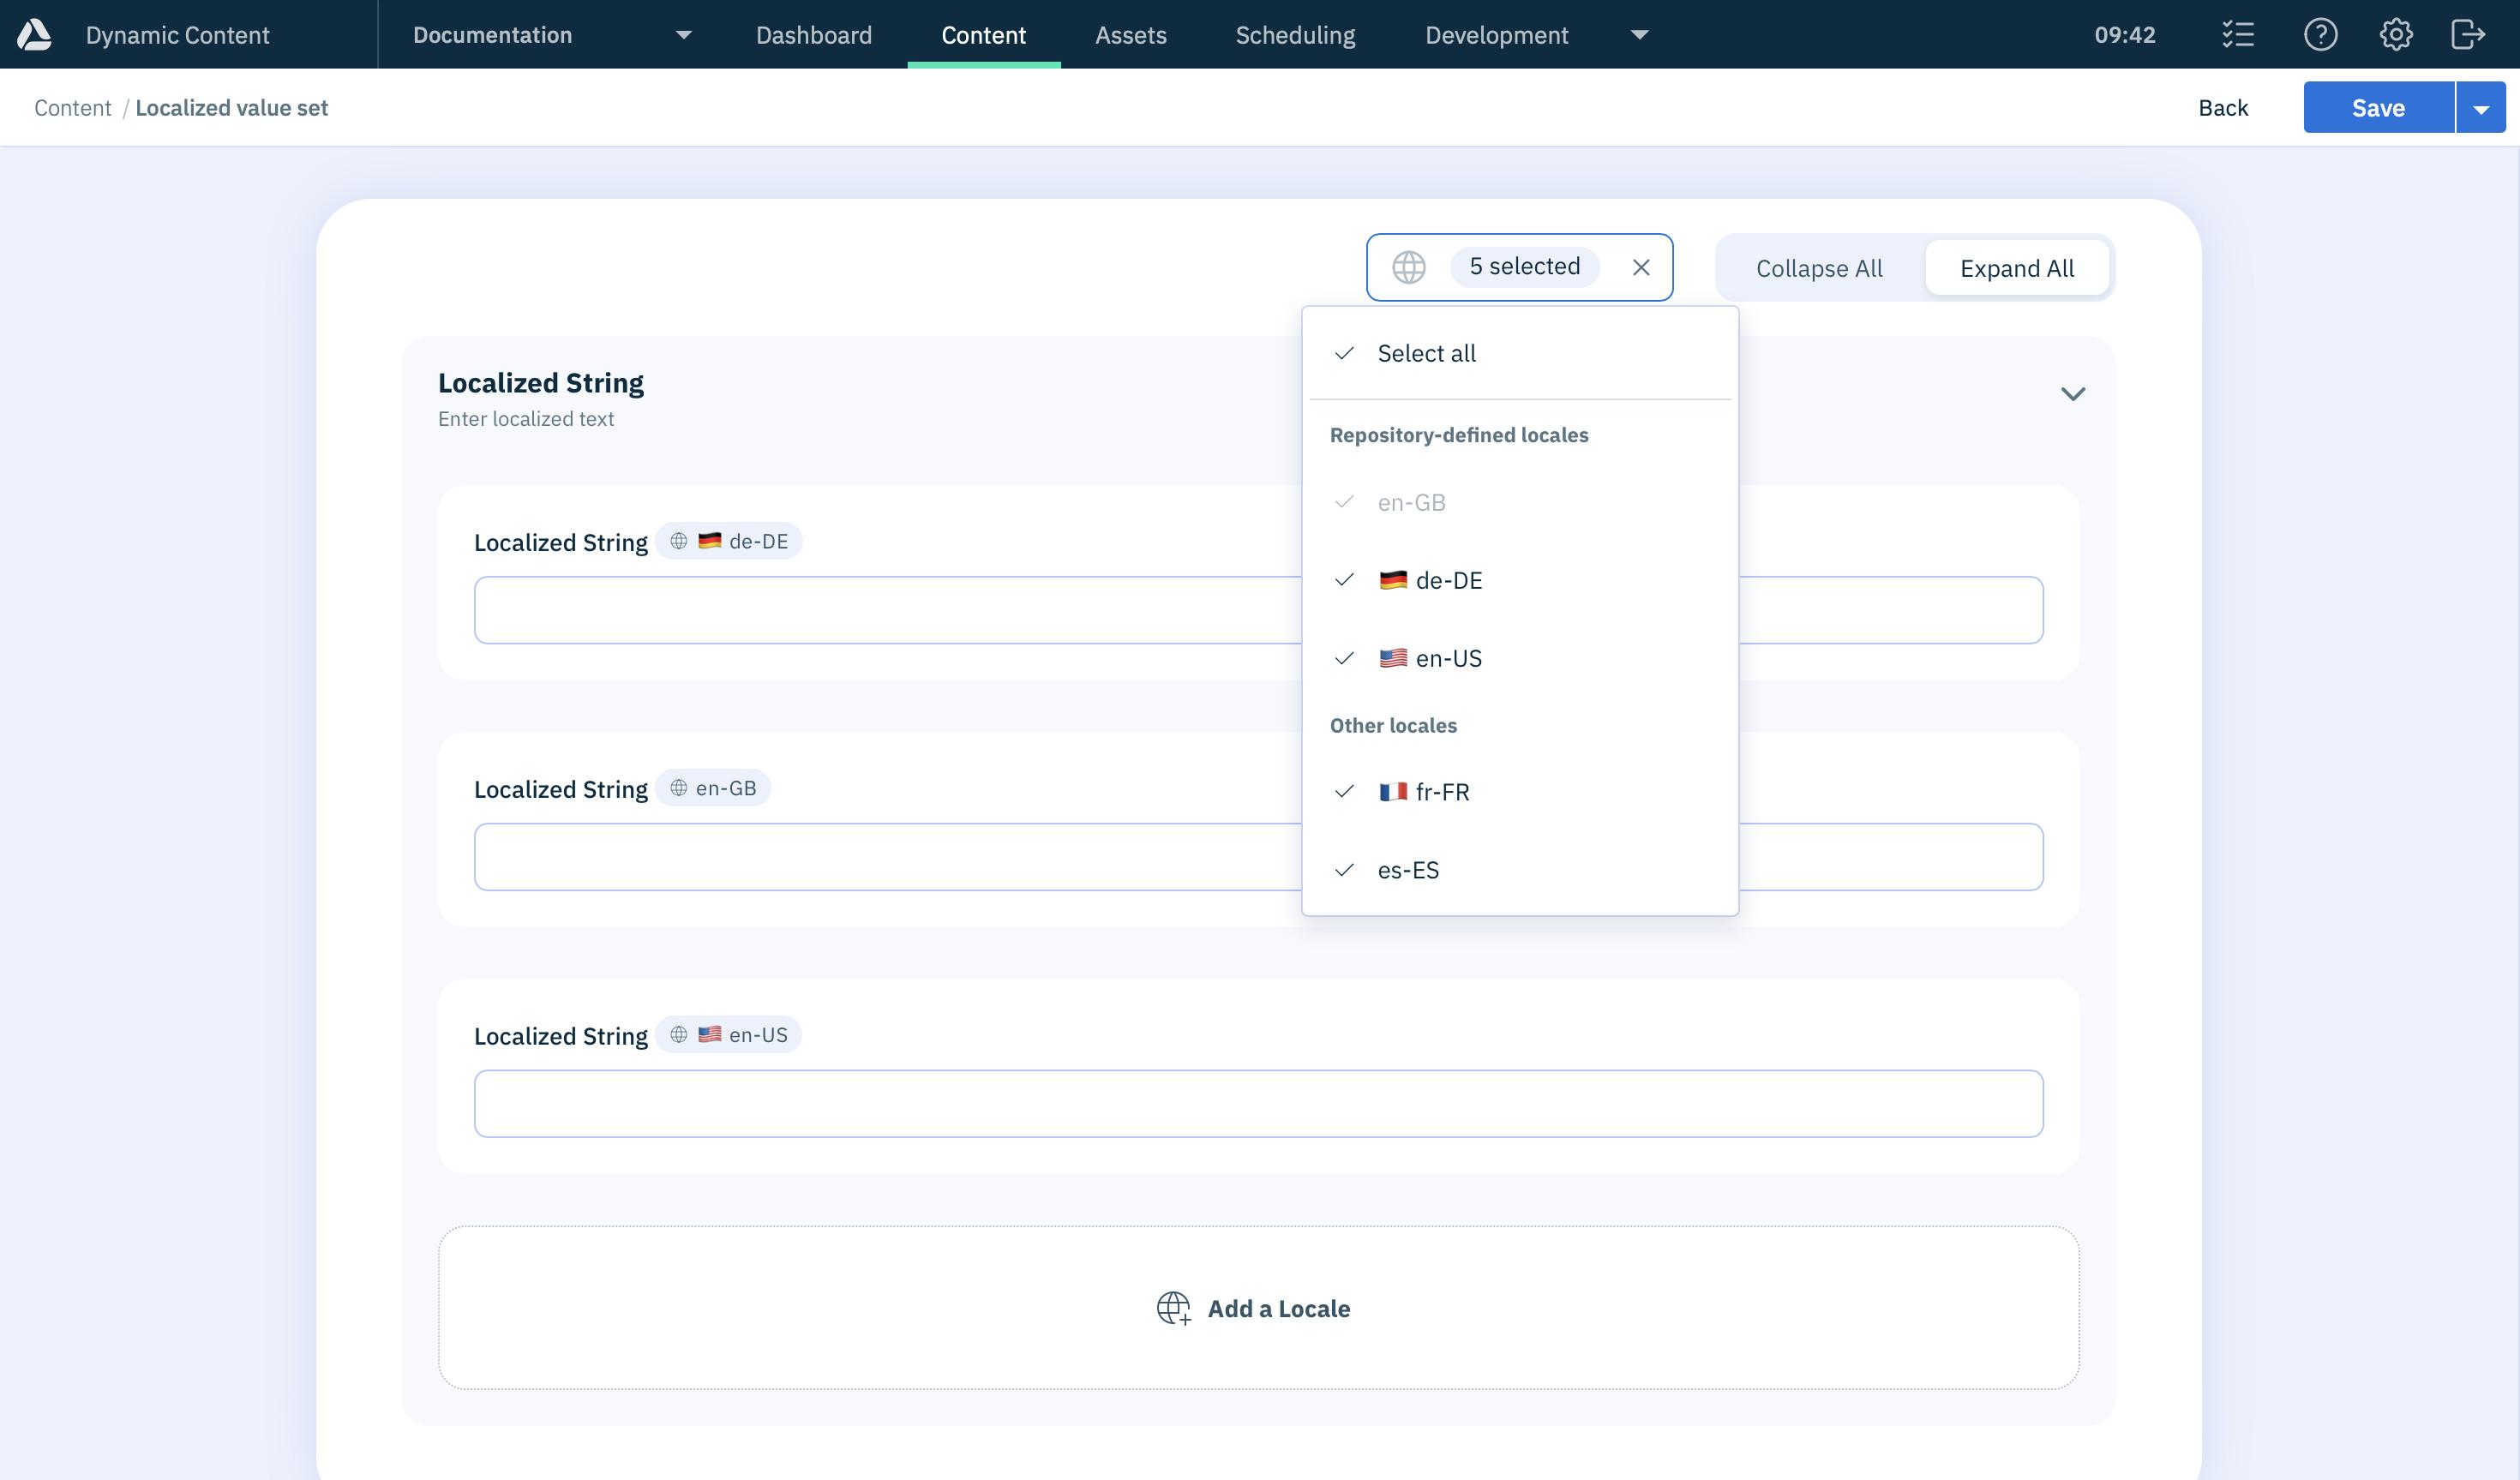This screenshot has width=2520, height=1480.
Task: Open the tasks checklist icon
Action: point(2238,34)
